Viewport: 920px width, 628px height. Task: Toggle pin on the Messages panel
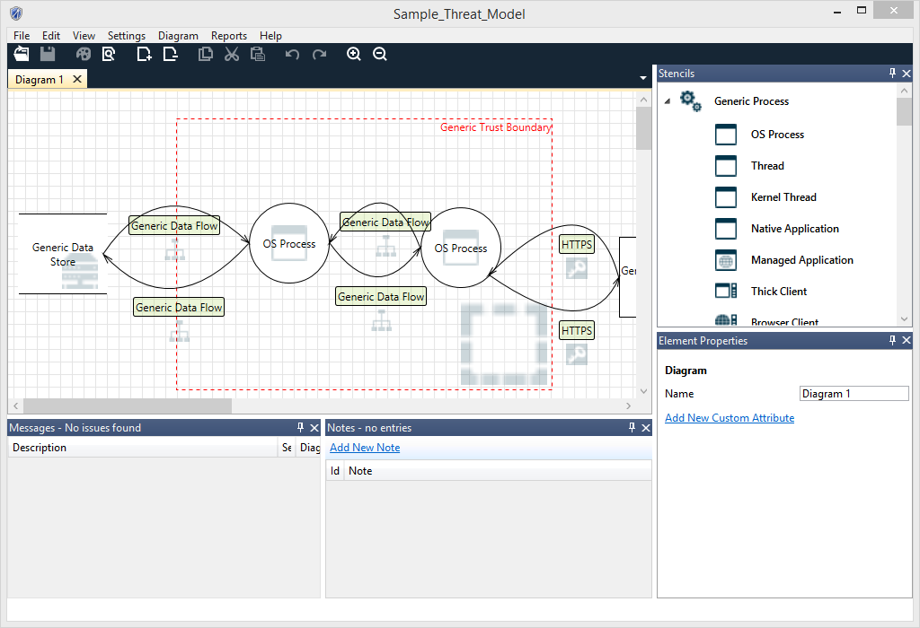click(301, 428)
